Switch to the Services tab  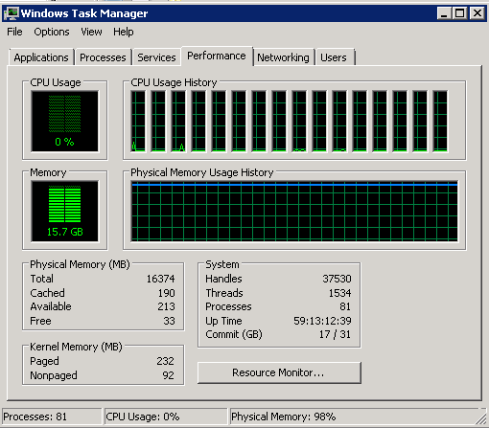tap(156, 57)
